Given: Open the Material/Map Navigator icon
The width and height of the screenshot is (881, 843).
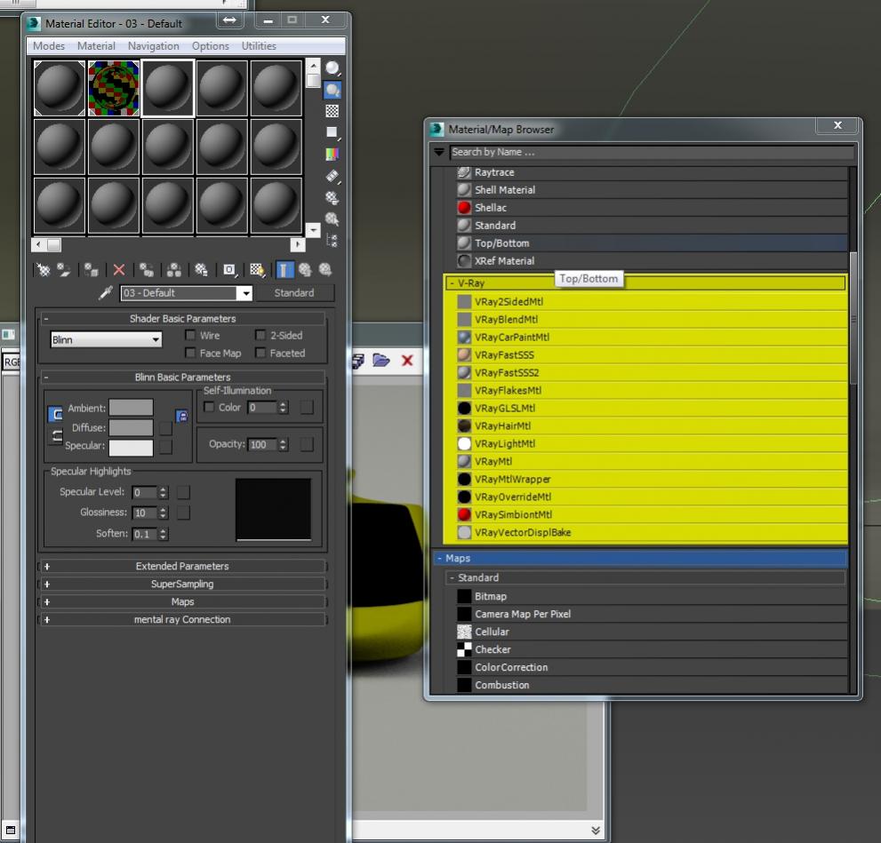Looking at the screenshot, I should pos(332,241).
